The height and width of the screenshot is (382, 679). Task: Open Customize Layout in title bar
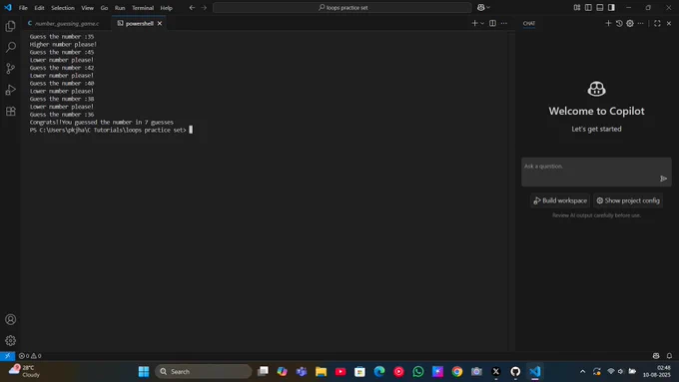pos(577,7)
